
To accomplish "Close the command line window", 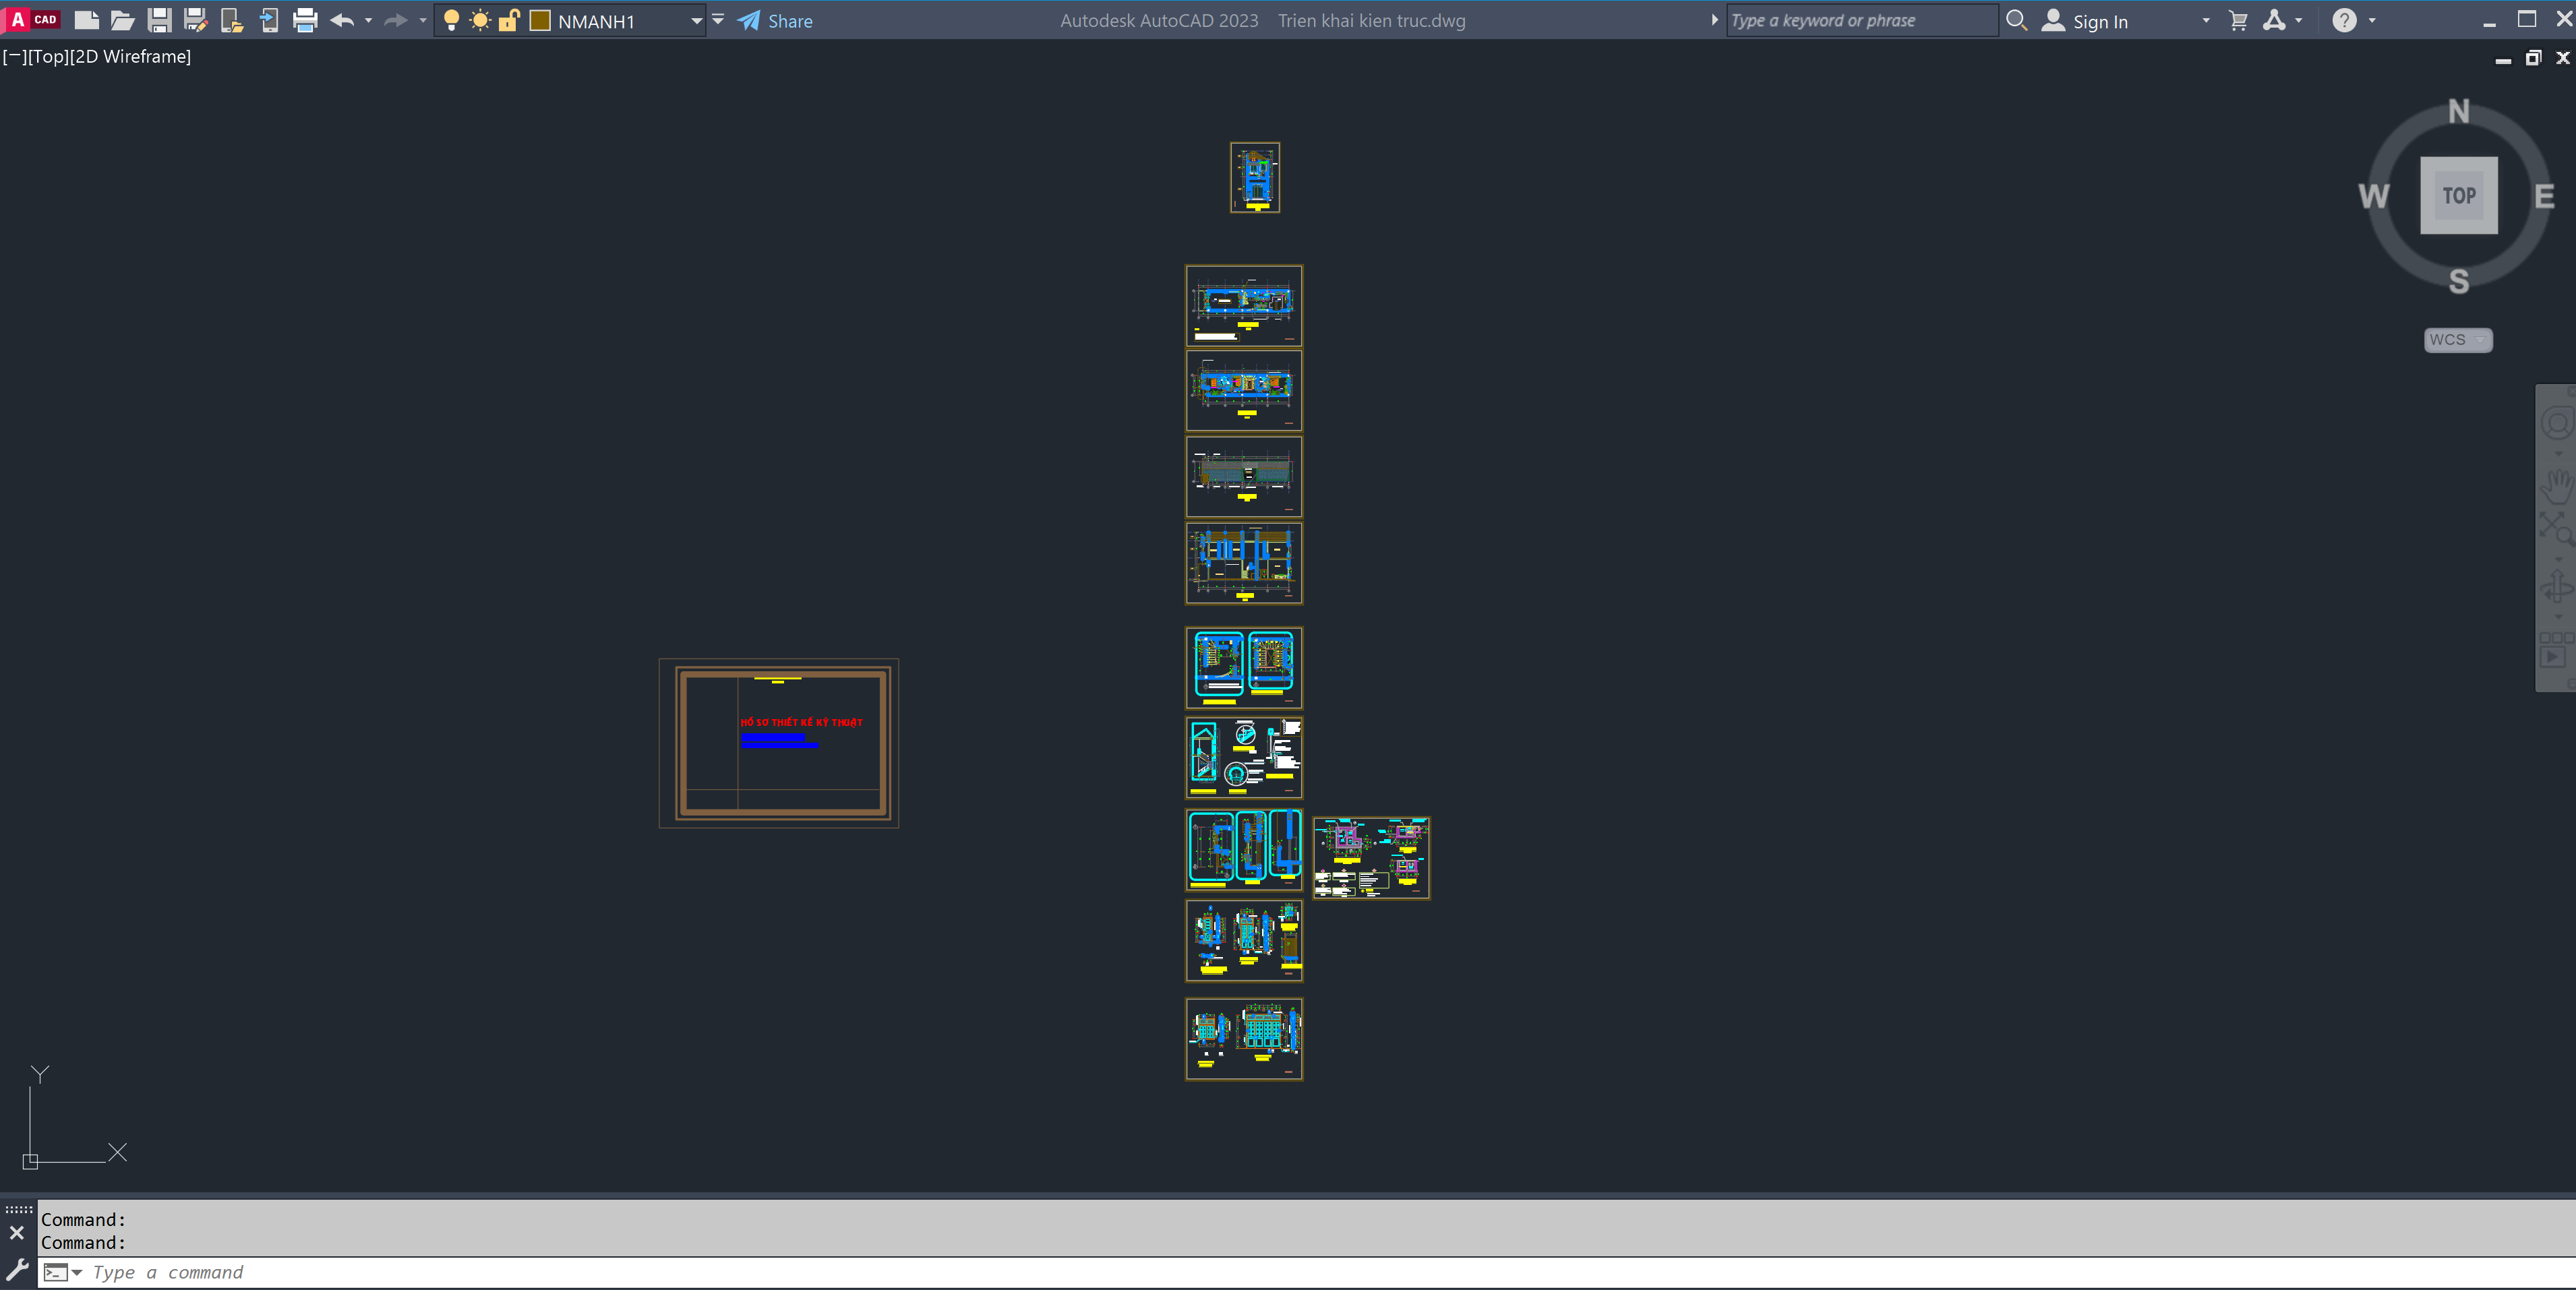I will click(x=17, y=1233).
